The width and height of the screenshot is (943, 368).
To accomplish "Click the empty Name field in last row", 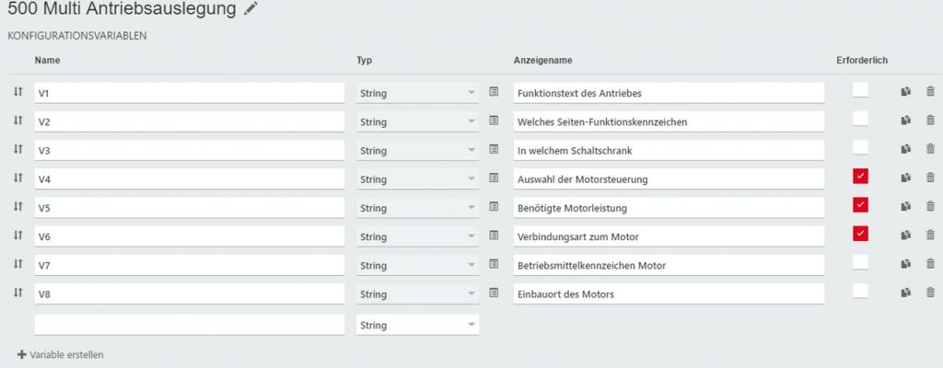I will tap(189, 325).
